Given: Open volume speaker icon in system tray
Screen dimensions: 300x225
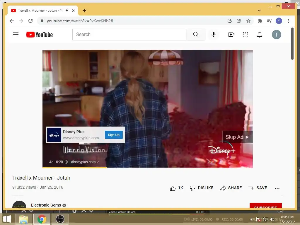Looking at the screenshot, I should 272,219.
